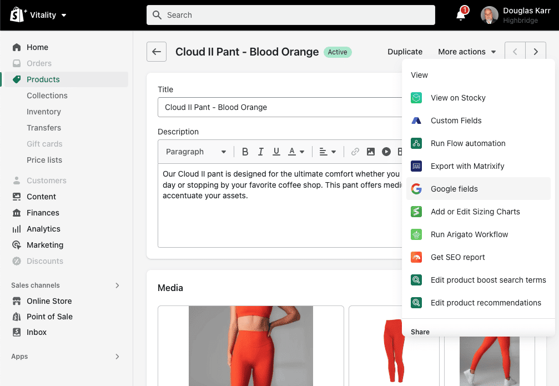This screenshot has width=559, height=386.
Task: Toggle italic formatting in description editor
Action: click(x=260, y=152)
